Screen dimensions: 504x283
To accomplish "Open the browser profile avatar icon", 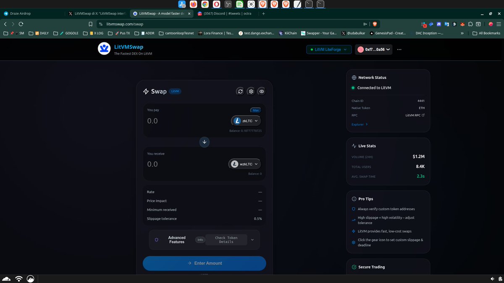I will click(x=491, y=24).
